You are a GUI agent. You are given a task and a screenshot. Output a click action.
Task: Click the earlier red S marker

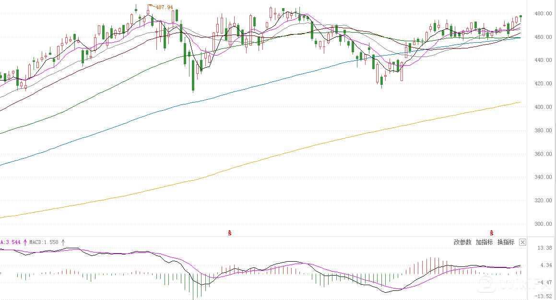tap(230, 233)
